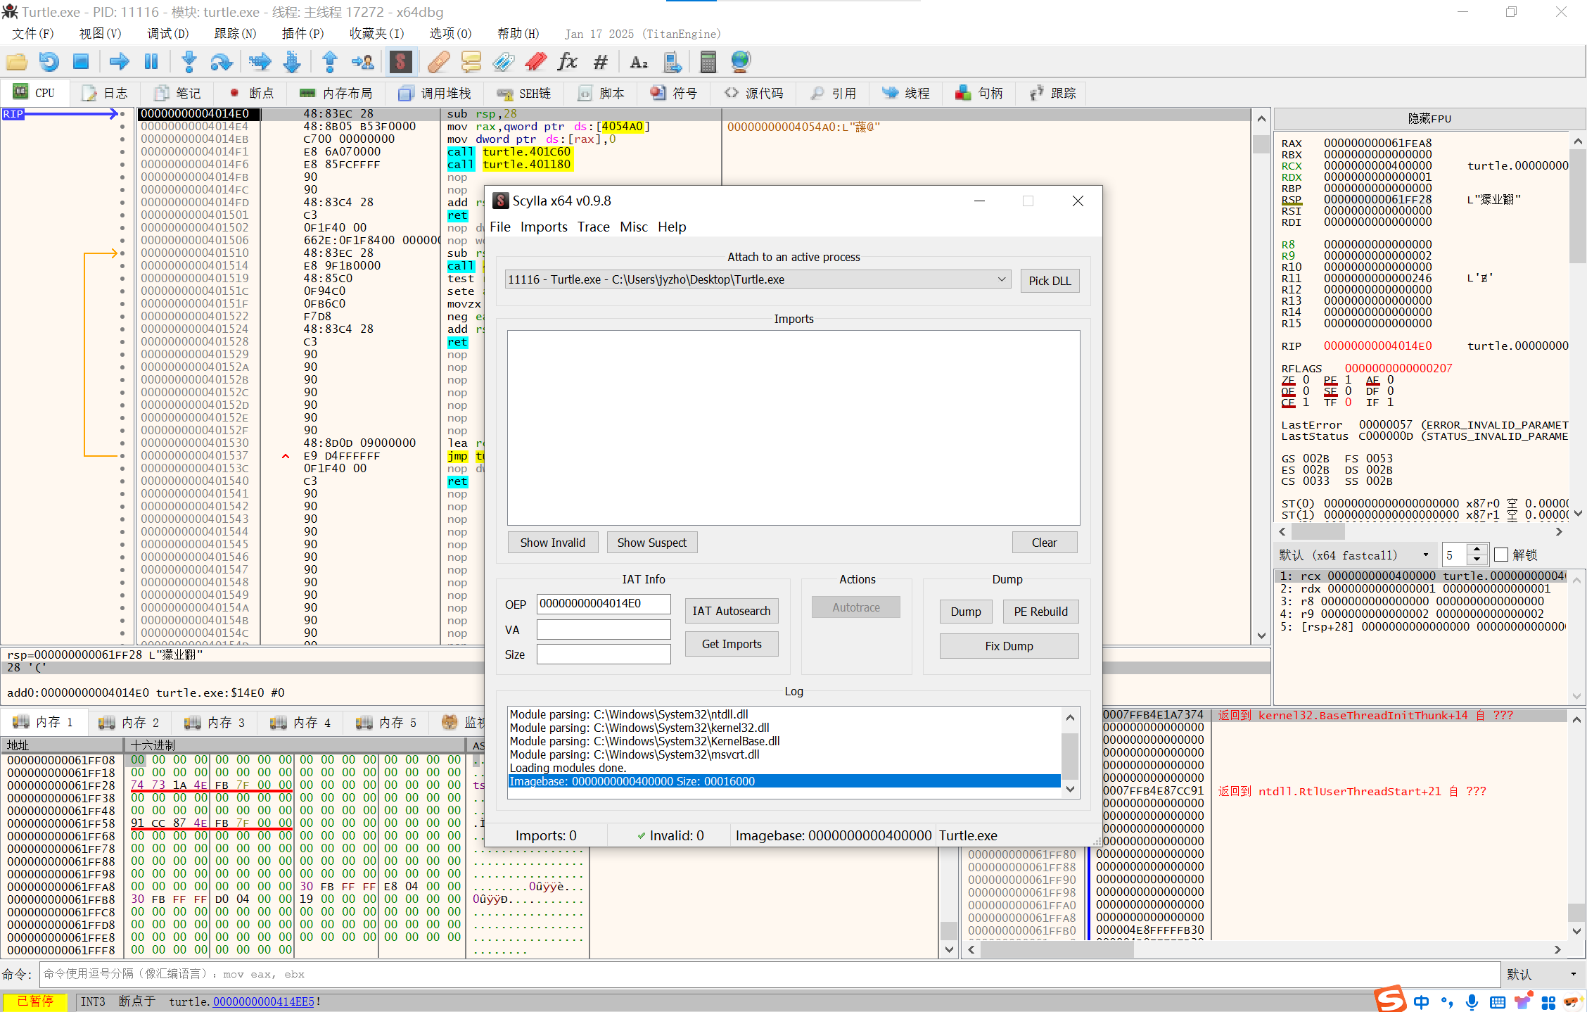Click the Show Invalid button
This screenshot has width=1587, height=1012.
click(x=553, y=543)
